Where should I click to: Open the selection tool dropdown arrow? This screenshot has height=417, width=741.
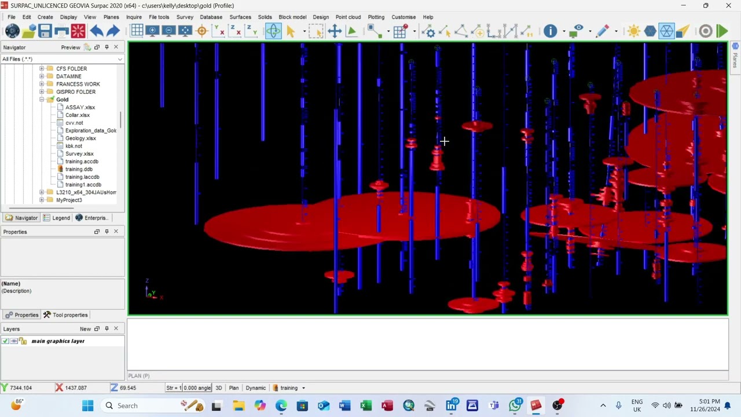[x=303, y=31]
